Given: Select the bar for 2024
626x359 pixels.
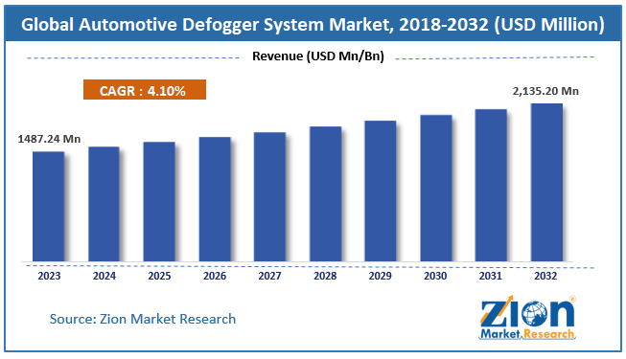Looking at the screenshot, I should coord(104,204).
